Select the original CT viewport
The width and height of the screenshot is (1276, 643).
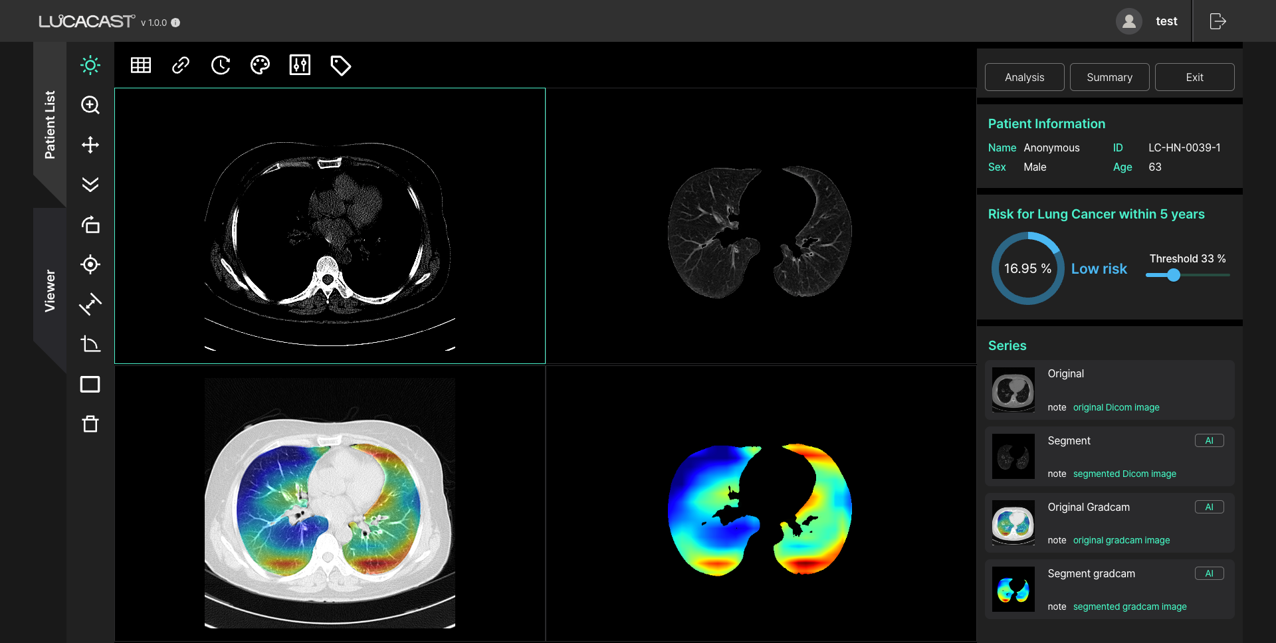330,226
